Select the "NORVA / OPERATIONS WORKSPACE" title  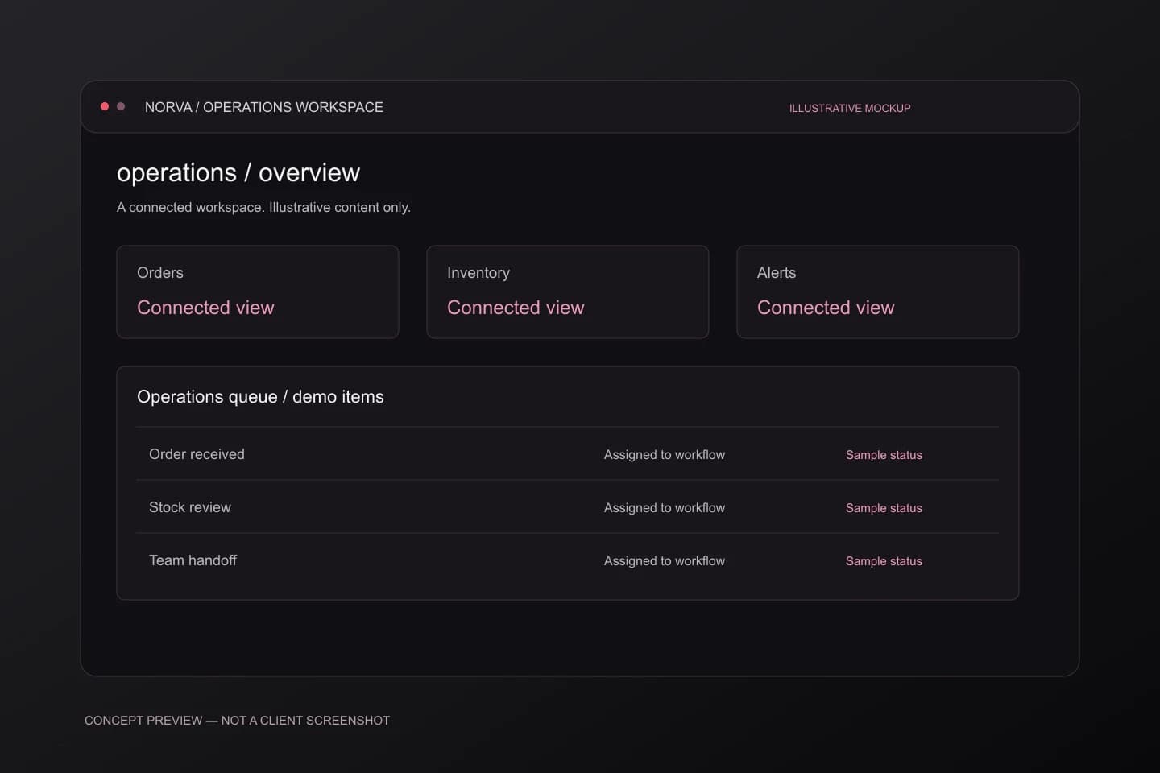pyautogui.click(x=264, y=107)
